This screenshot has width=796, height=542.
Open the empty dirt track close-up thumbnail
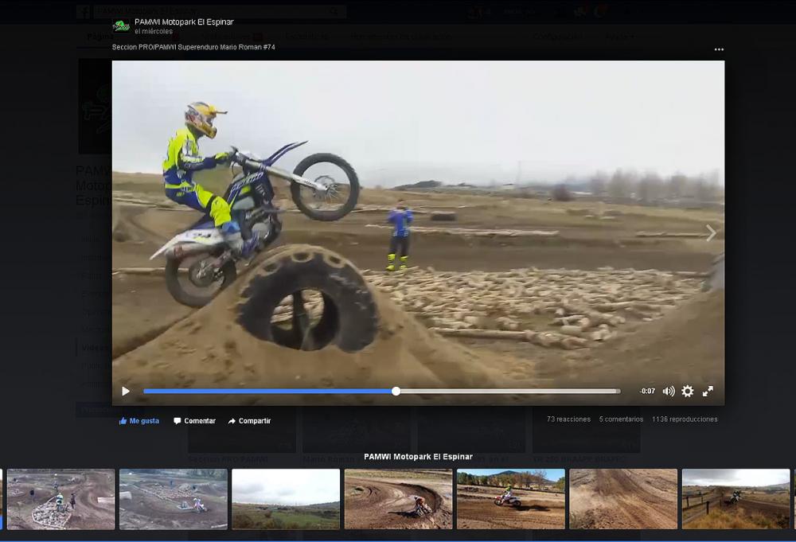point(623,499)
